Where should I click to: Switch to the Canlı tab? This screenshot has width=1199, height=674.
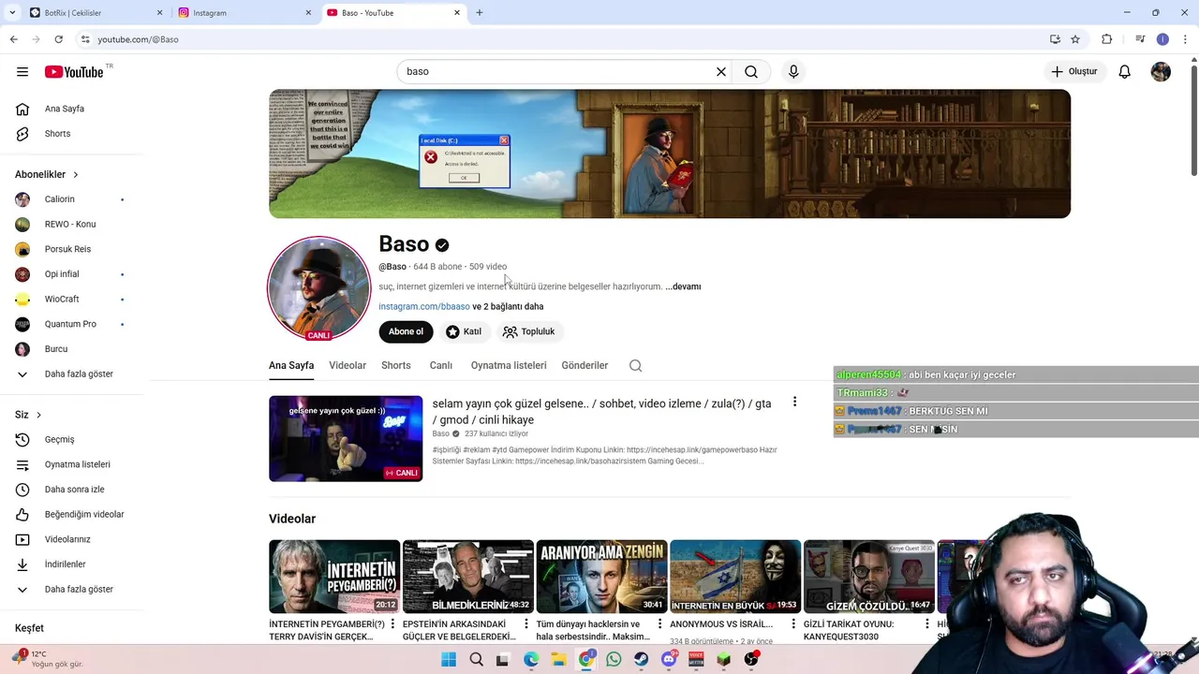pos(441,365)
